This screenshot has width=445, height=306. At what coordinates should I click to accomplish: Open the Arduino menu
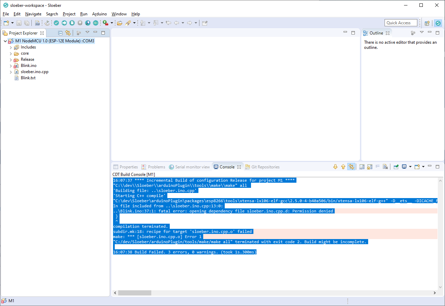tap(99, 14)
